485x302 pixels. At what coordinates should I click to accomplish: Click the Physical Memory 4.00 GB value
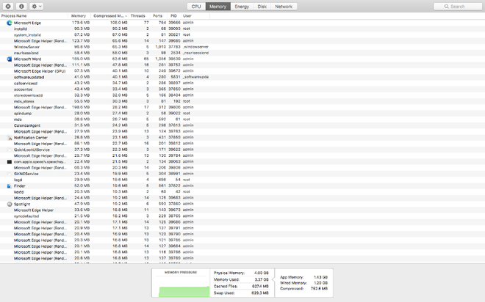tap(262, 273)
